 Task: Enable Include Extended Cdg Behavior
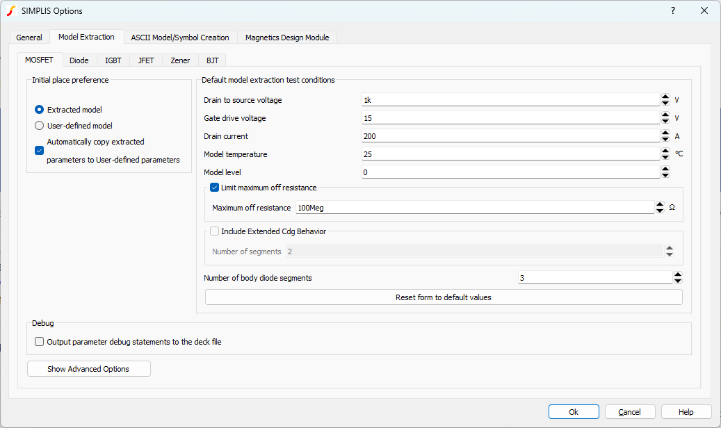(x=215, y=231)
